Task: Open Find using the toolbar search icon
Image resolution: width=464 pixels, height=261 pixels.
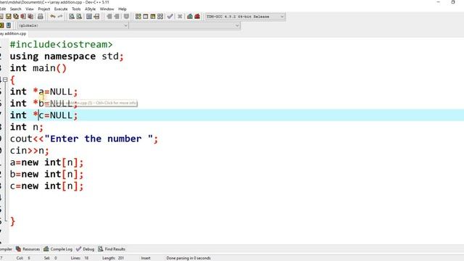Action: pos(72,17)
